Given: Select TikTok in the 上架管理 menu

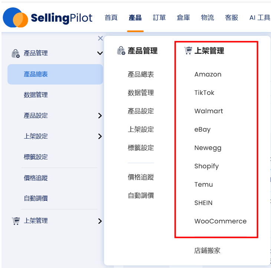Looking at the screenshot, I should pos(204,93).
